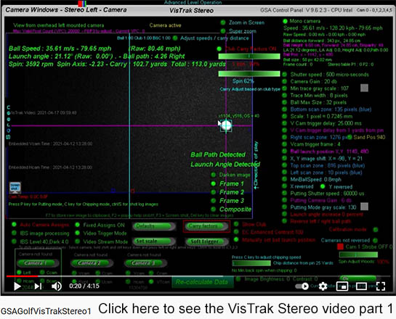The height and width of the screenshot is (319, 396).
Task: Open miniplayer mode
Action: point(342,286)
